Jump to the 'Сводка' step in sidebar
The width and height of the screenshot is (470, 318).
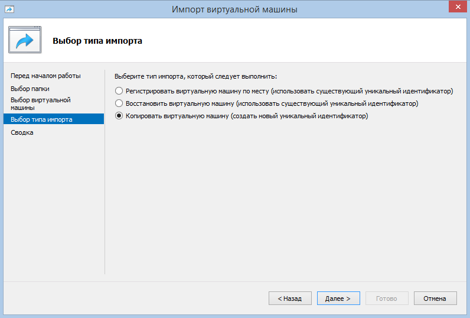22,132
